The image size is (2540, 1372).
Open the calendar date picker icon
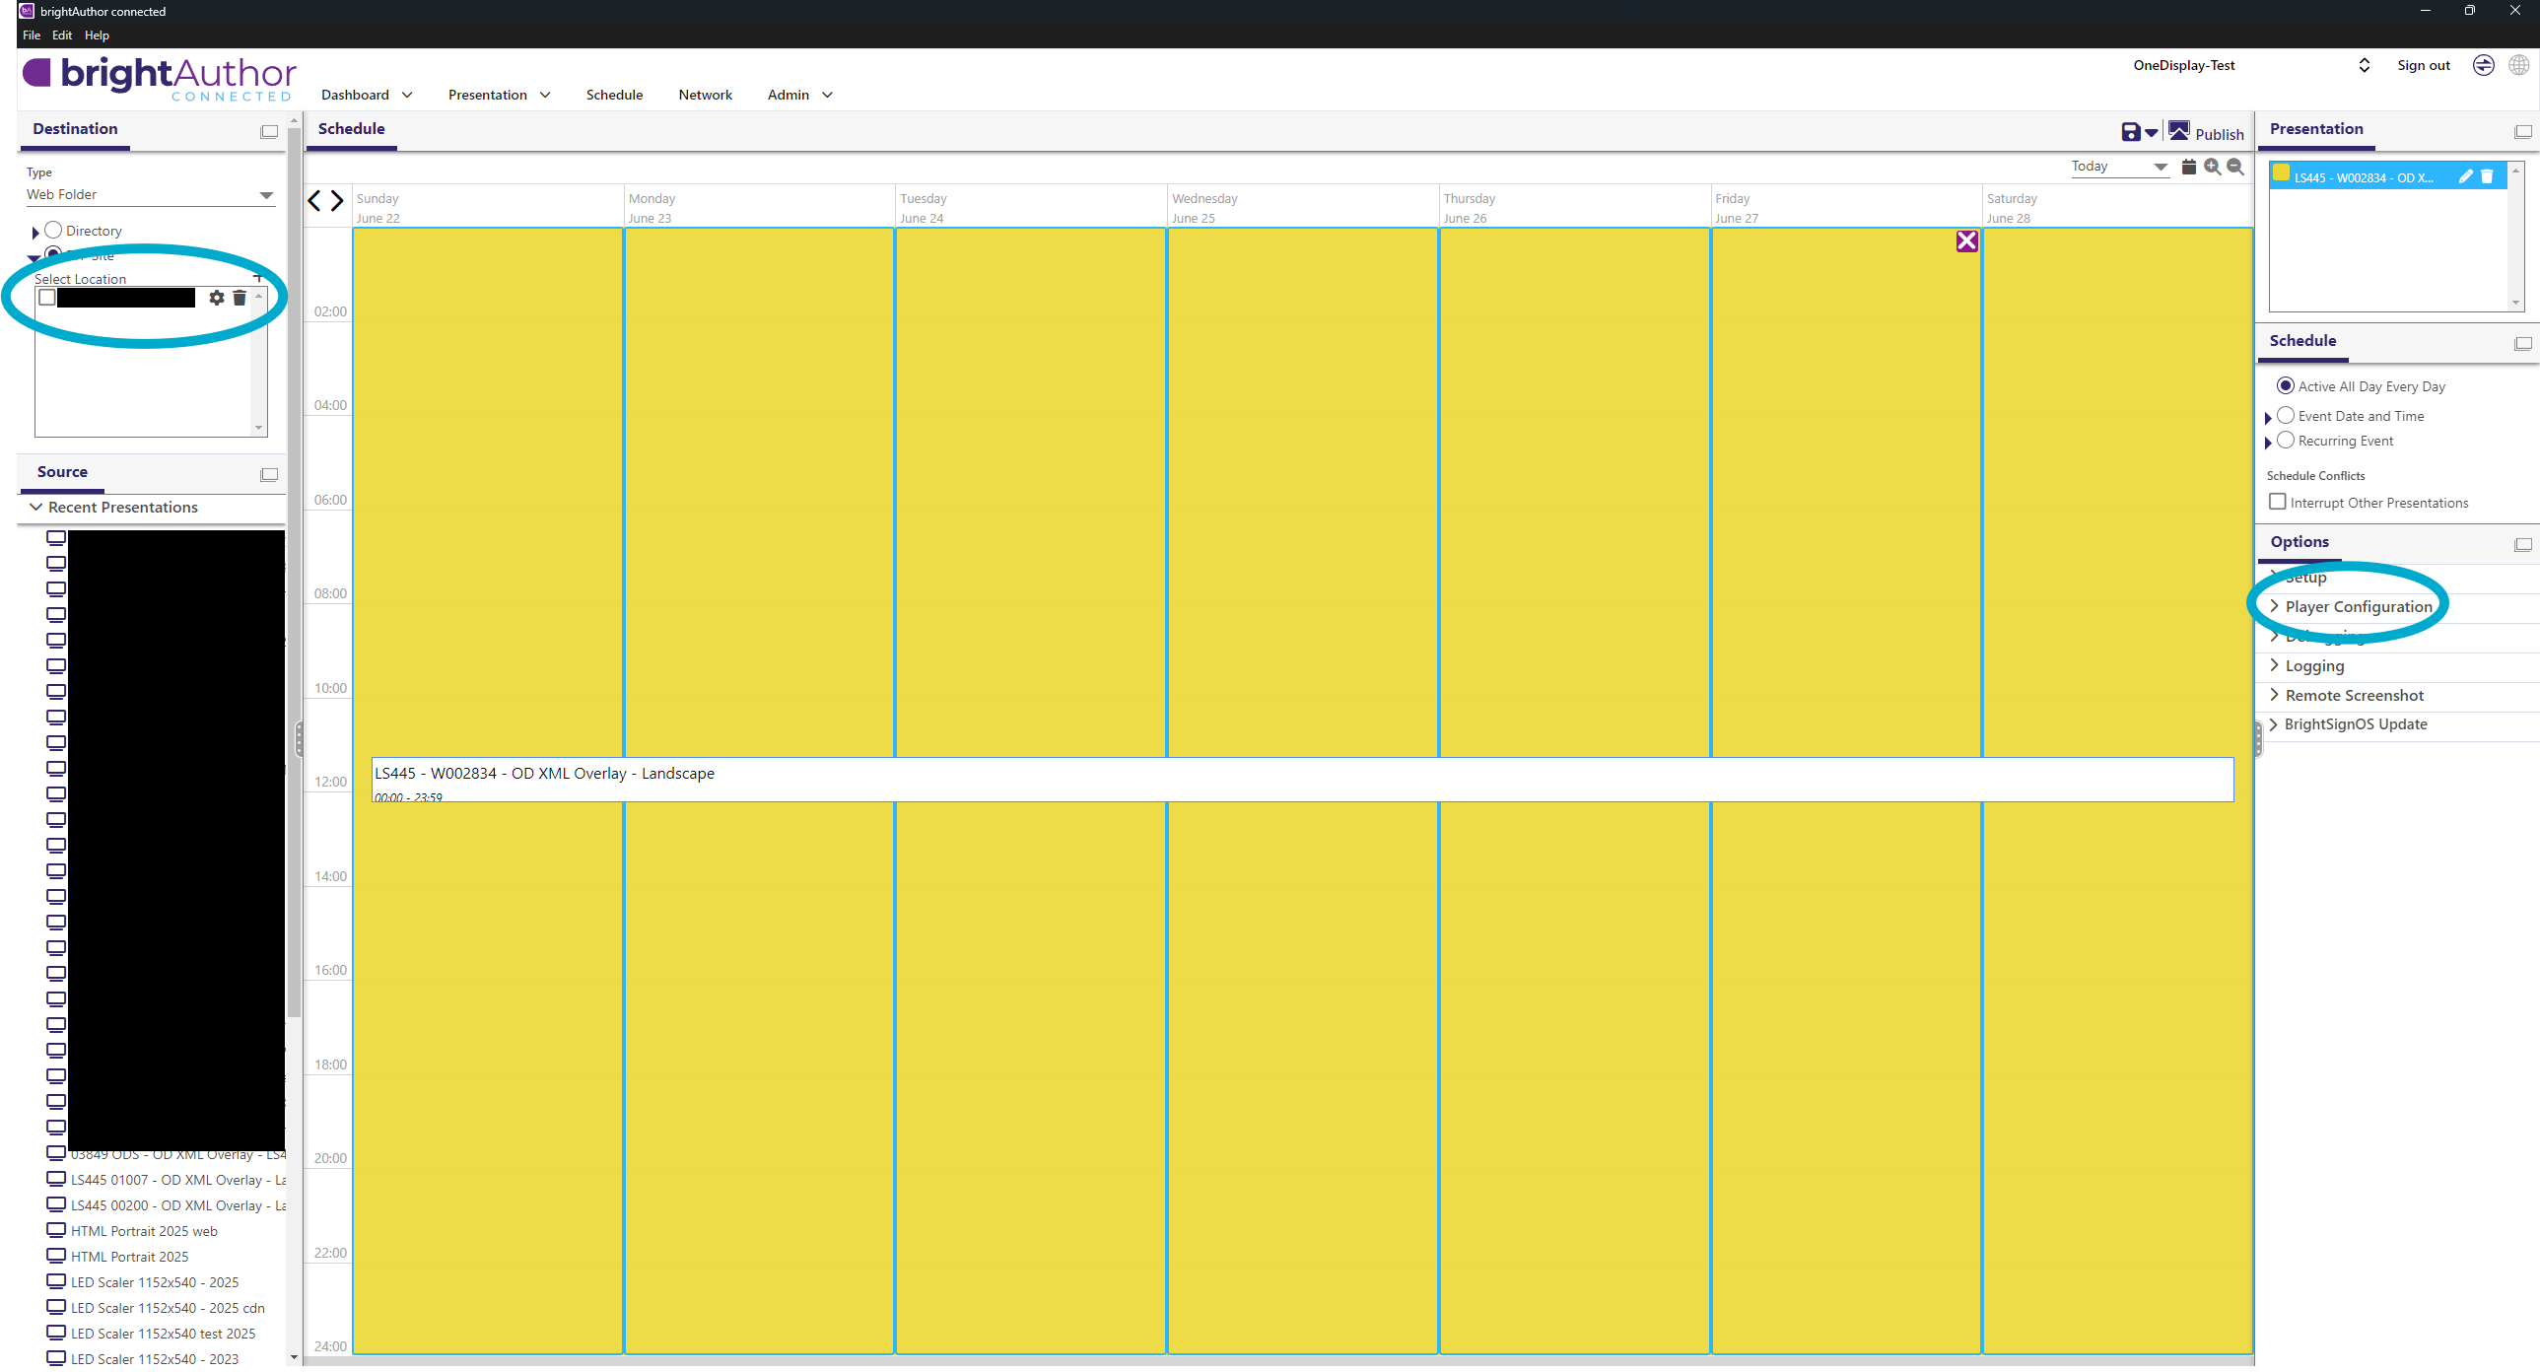tap(2189, 167)
